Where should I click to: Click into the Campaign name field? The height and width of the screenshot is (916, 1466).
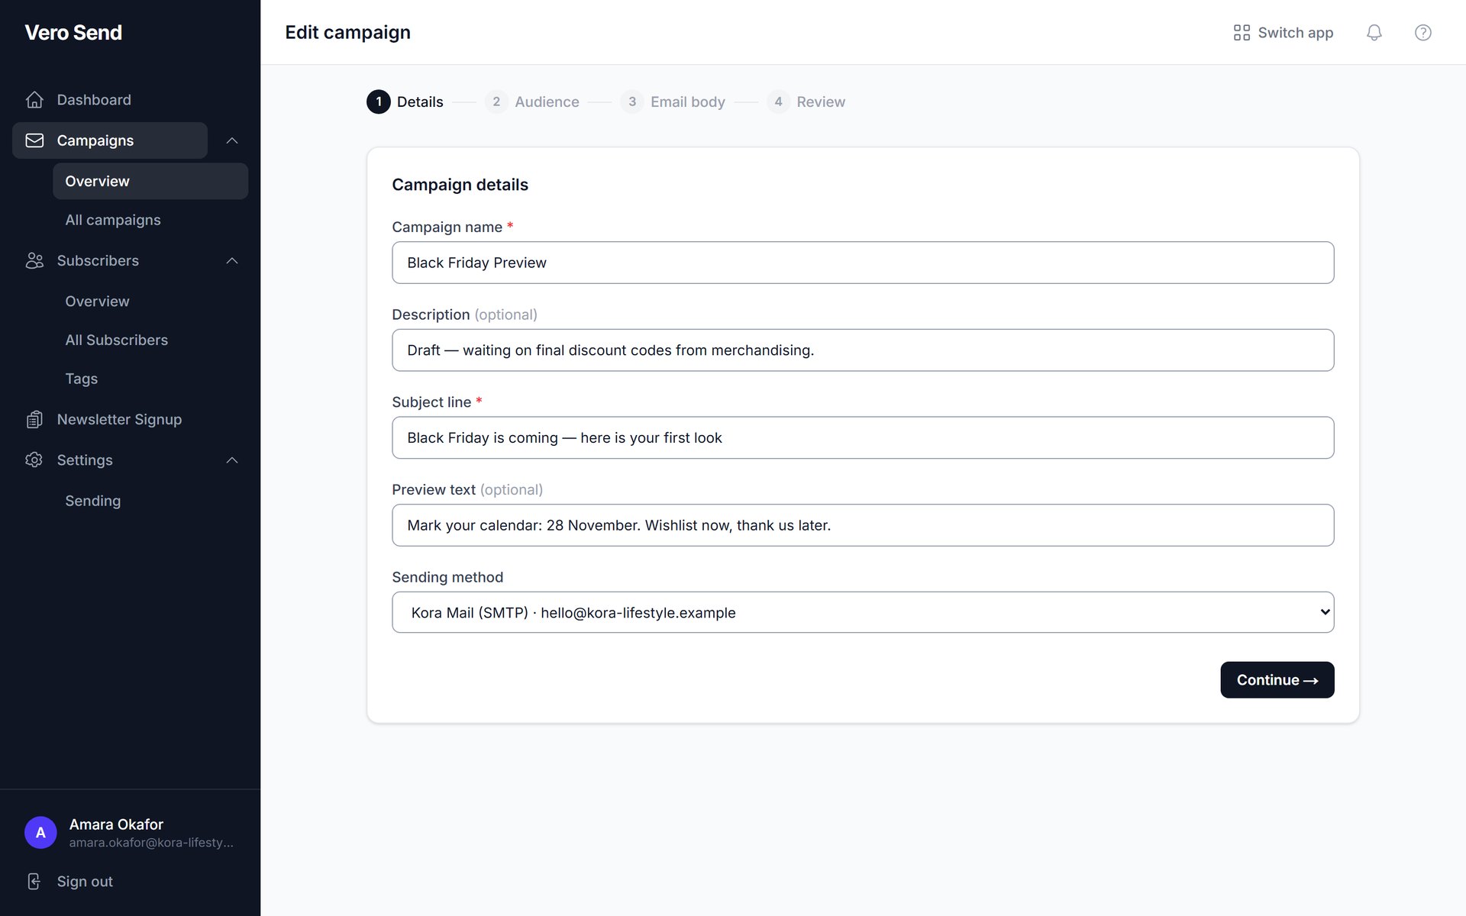point(863,263)
